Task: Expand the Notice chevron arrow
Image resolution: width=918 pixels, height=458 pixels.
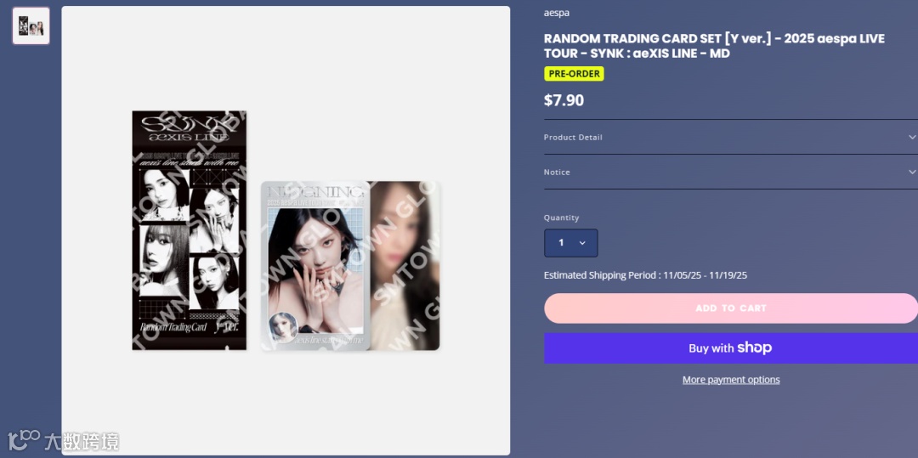Action: click(911, 172)
